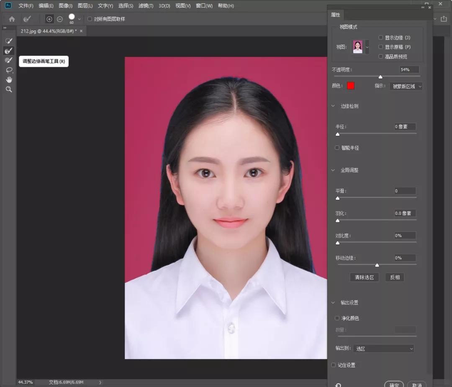
Task: Enable 对所有图层取样 checkbox
Action: click(x=90, y=19)
